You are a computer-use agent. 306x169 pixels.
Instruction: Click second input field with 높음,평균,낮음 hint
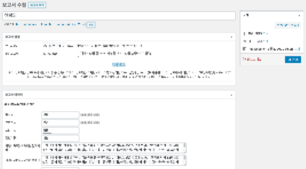tap(60, 123)
